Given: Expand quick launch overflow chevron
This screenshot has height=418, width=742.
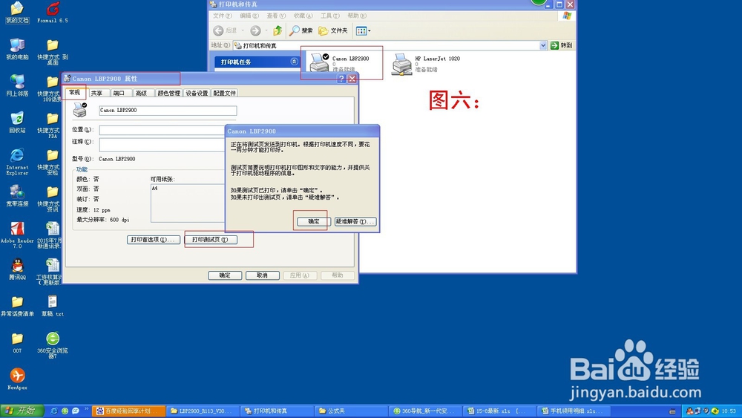Looking at the screenshot, I should pyautogui.click(x=87, y=409).
